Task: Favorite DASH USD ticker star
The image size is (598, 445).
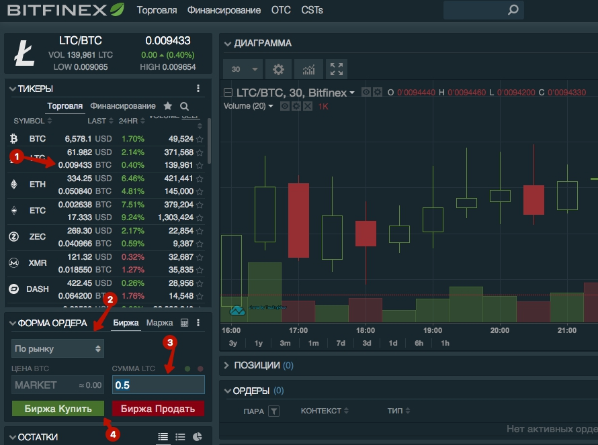Action: (200, 283)
